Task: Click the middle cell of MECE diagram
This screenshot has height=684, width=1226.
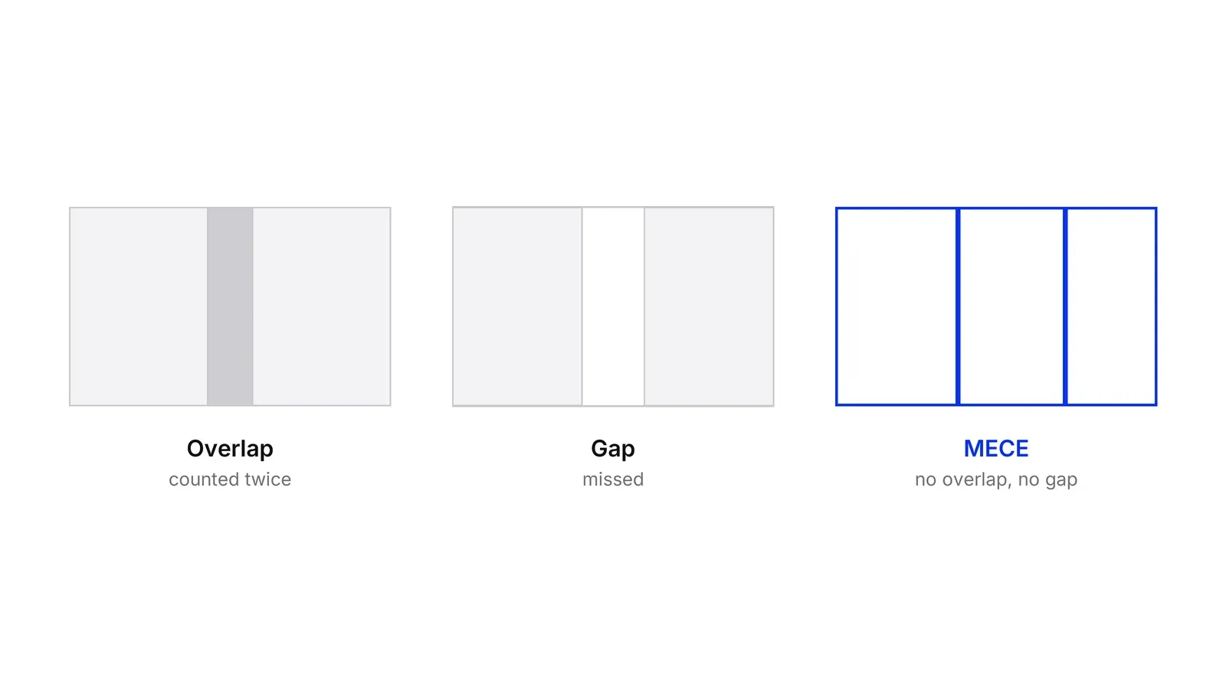Action: 1011,306
